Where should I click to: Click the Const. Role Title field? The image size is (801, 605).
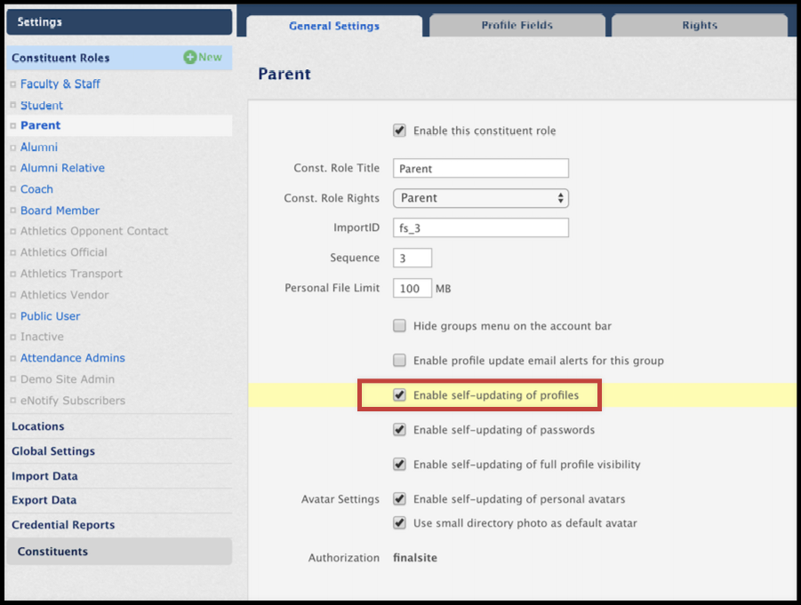point(481,169)
